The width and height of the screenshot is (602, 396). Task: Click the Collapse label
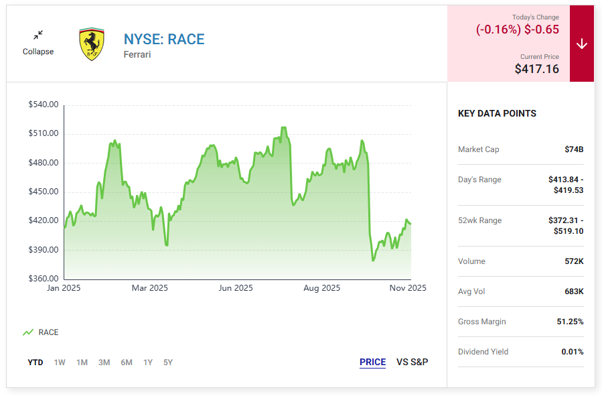click(38, 52)
